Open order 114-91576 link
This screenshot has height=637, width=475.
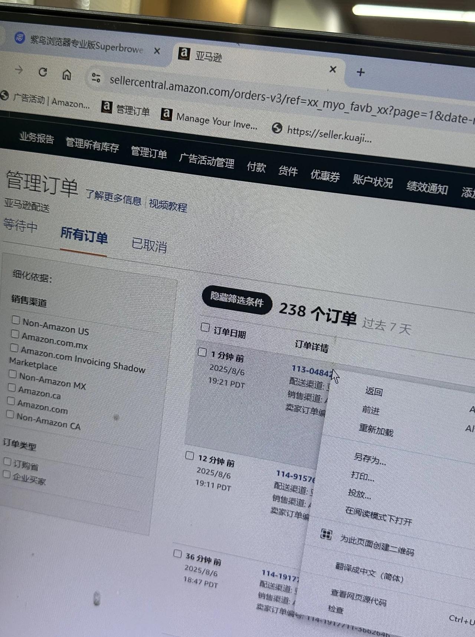[x=296, y=476]
